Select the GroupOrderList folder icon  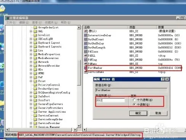pyautogui.click(x=35, y=27)
